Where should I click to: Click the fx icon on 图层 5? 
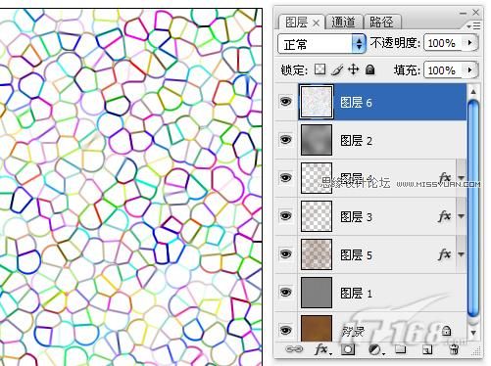click(445, 254)
